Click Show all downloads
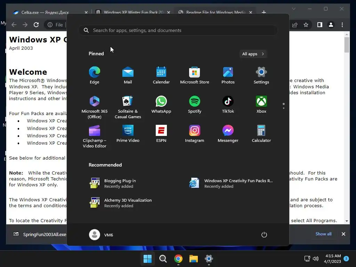 click(323, 234)
